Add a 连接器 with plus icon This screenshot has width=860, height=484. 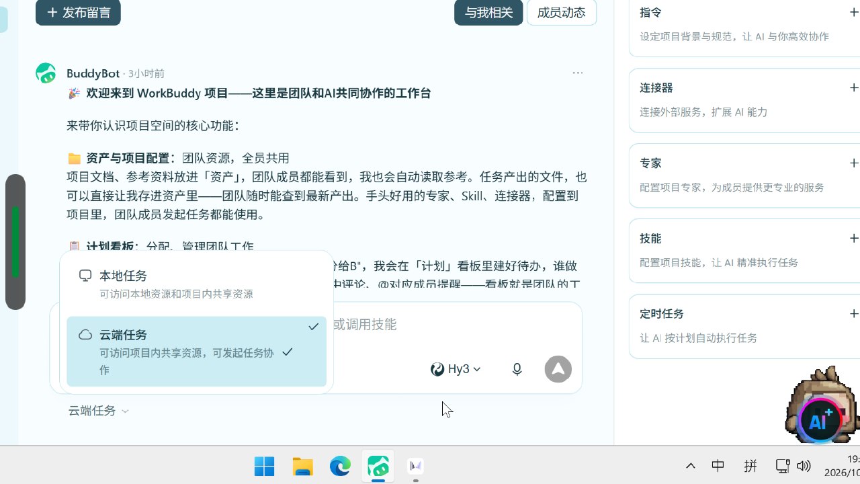pos(854,87)
